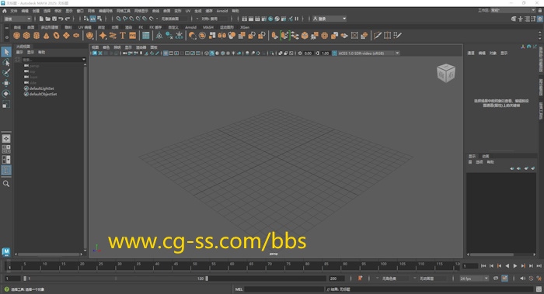Open the workspace selector dropdown
544x294 pixels.
[x=513, y=10]
